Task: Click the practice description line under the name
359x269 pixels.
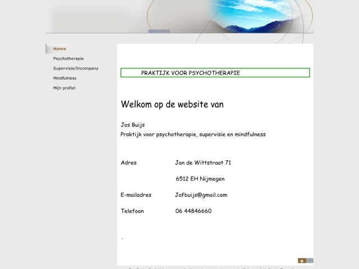Action: coord(193,134)
